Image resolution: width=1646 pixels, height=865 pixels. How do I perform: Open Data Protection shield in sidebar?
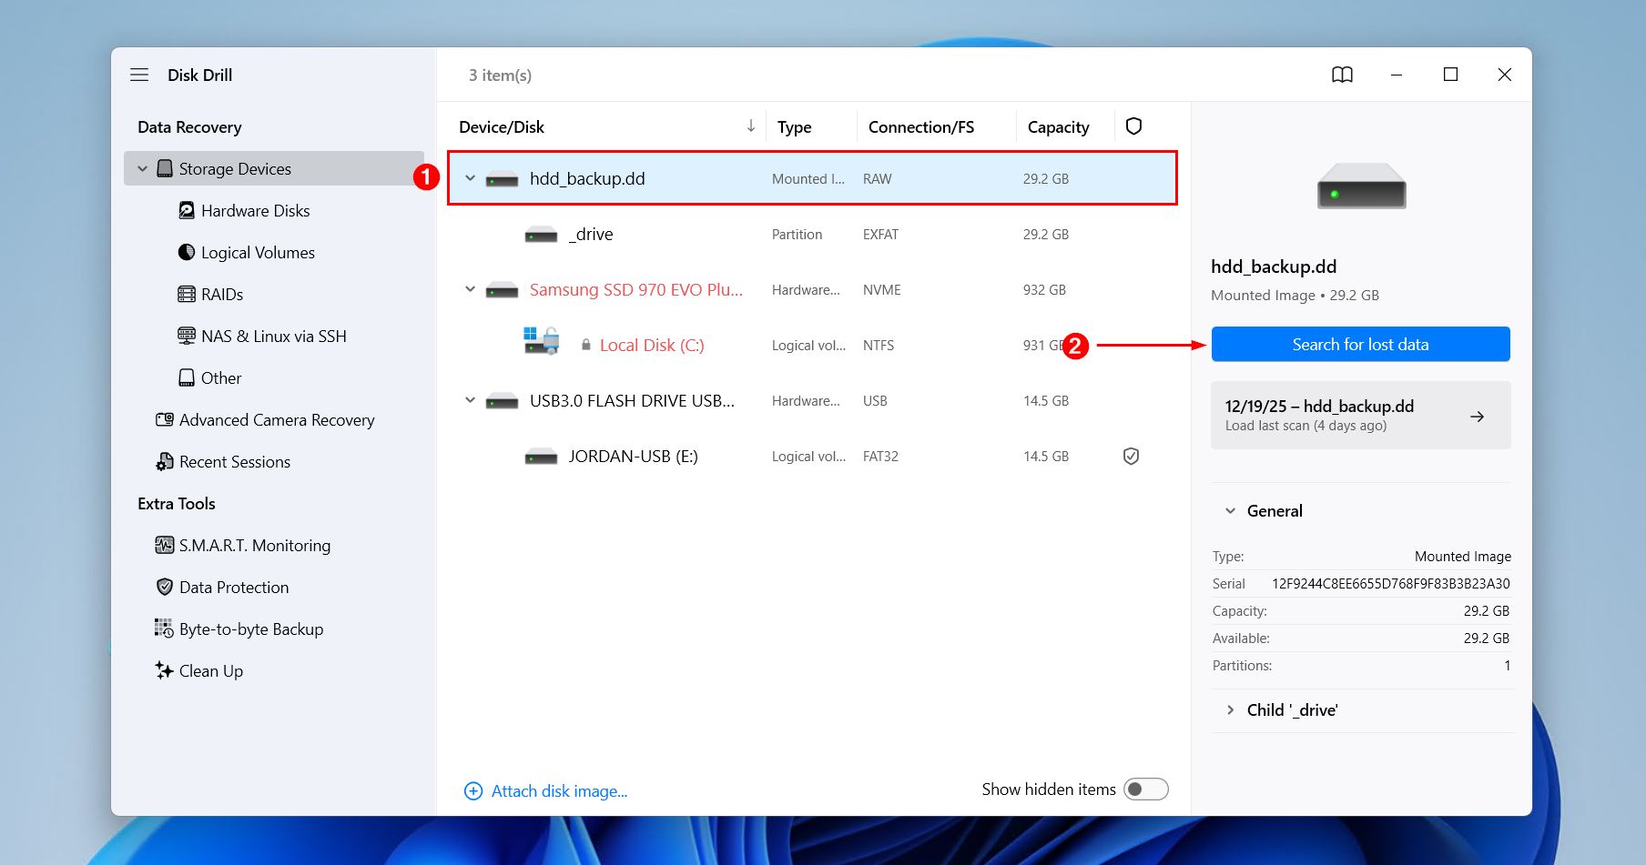pos(165,588)
